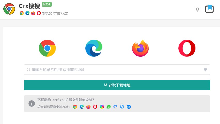Viewport: 220px width, 124px height.
Task: Click the small Firefox icon in header subtitle
Action: (33, 13)
